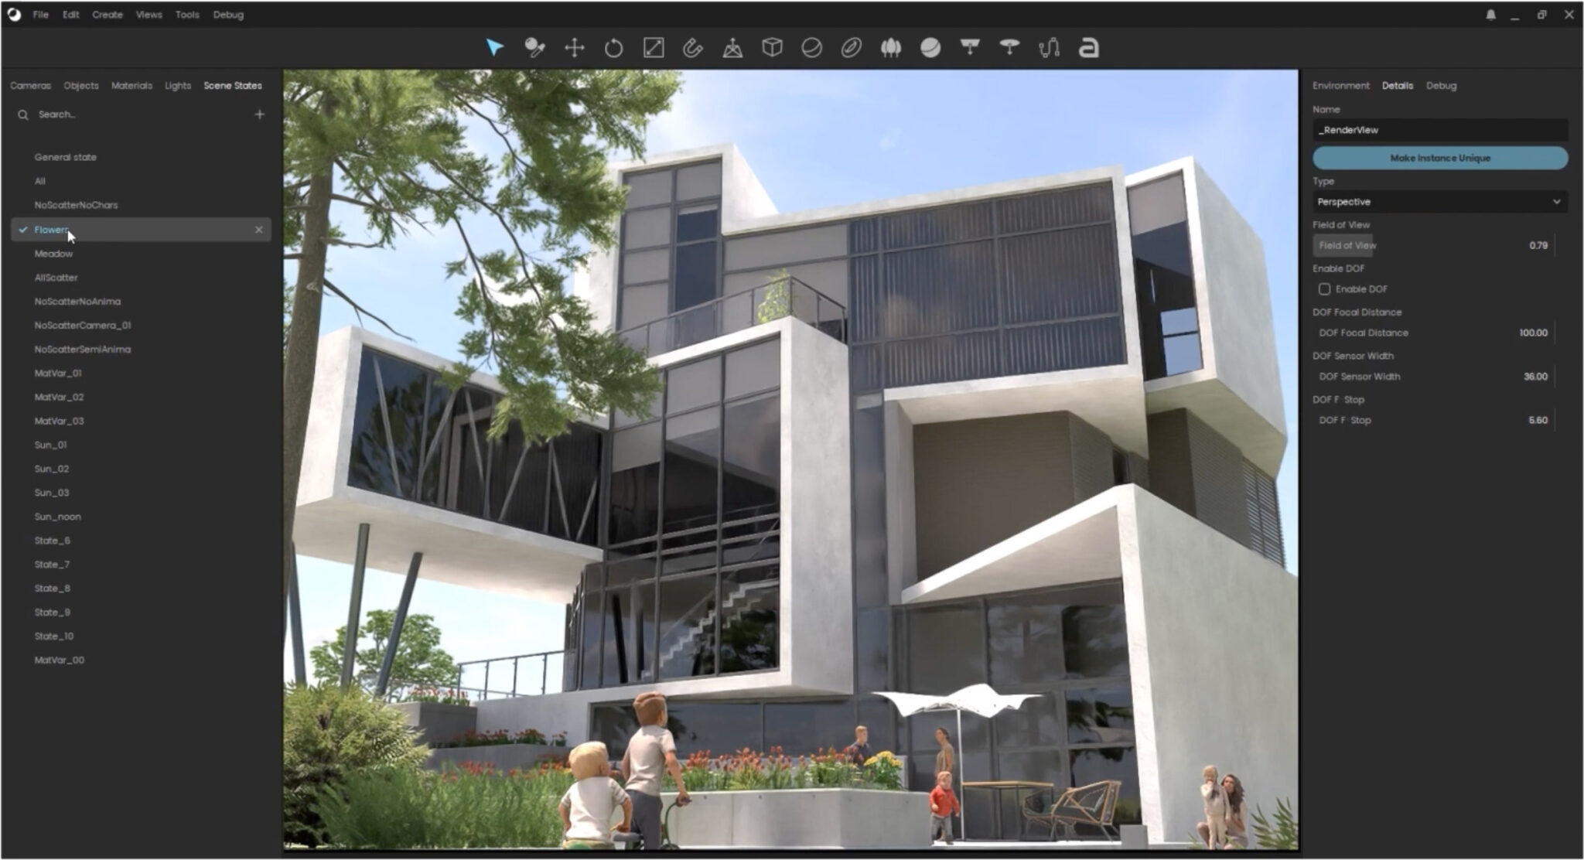The width and height of the screenshot is (1584, 860).
Task: Open the Perspective type dropdown
Action: (x=1439, y=202)
